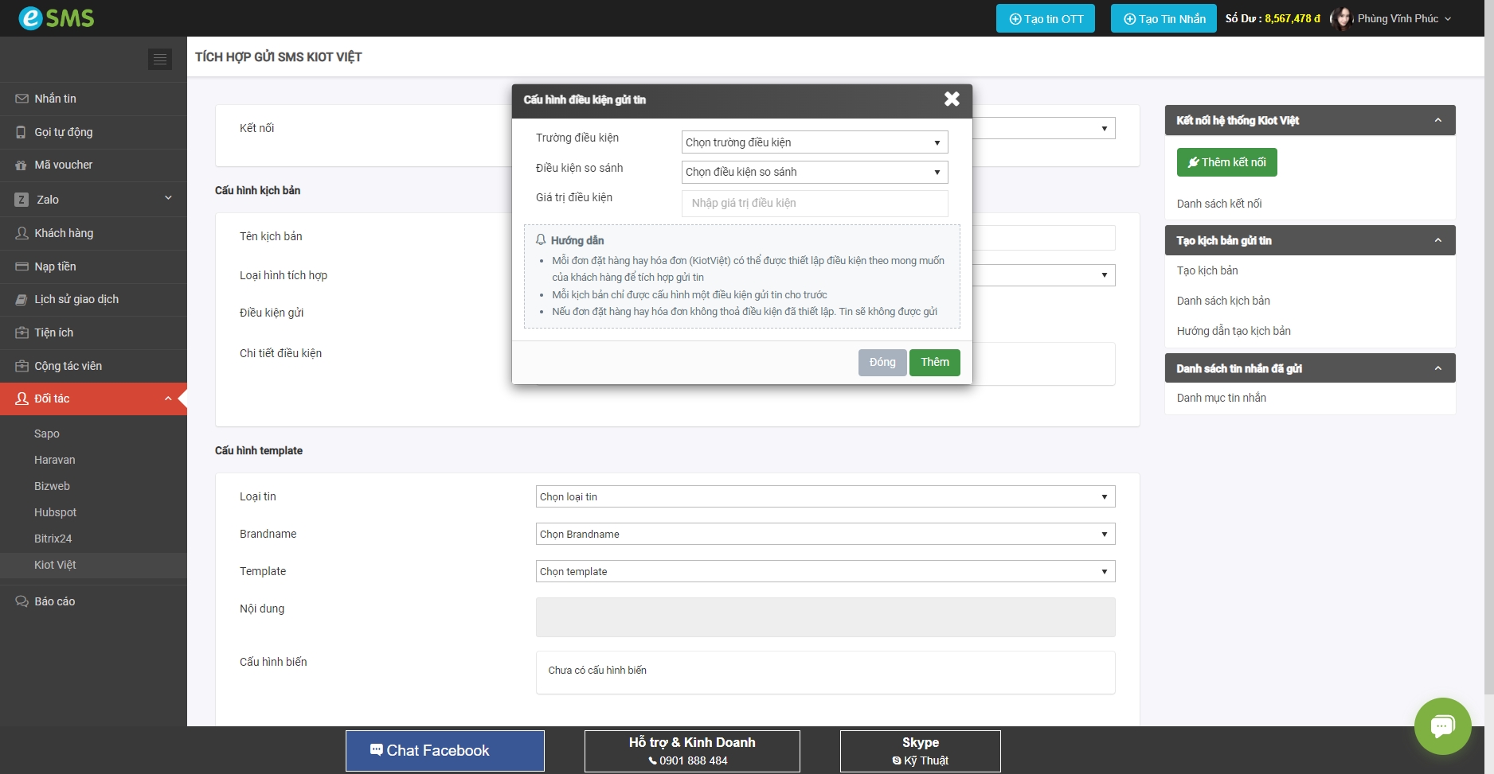Open the Điều kiện so sánh dropdown

pos(814,172)
